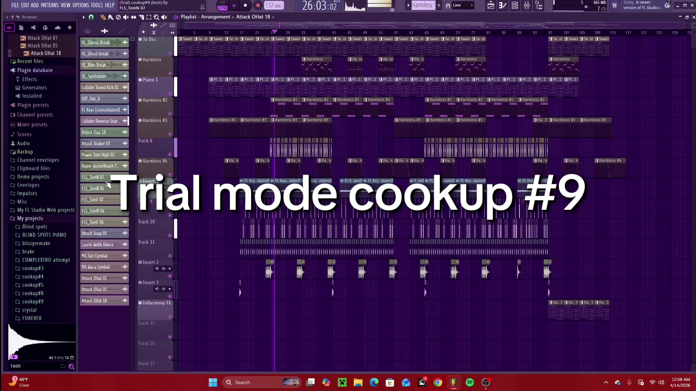Viewport: 696px width, 391px height.
Task: Pause playback with the pause button
Action: tap(234, 5)
